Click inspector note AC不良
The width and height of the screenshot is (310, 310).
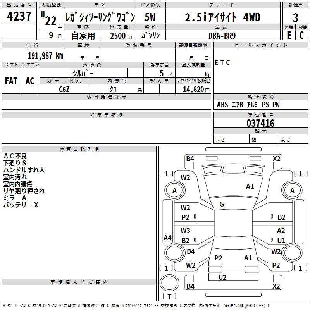[x=15, y=156]
